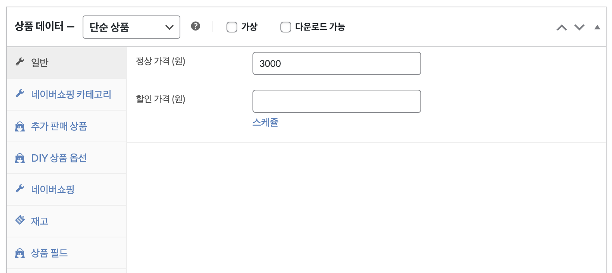
Task: Click the shopping bag icon beside 추가 판매 상품
Action: [x=20, y=126]
